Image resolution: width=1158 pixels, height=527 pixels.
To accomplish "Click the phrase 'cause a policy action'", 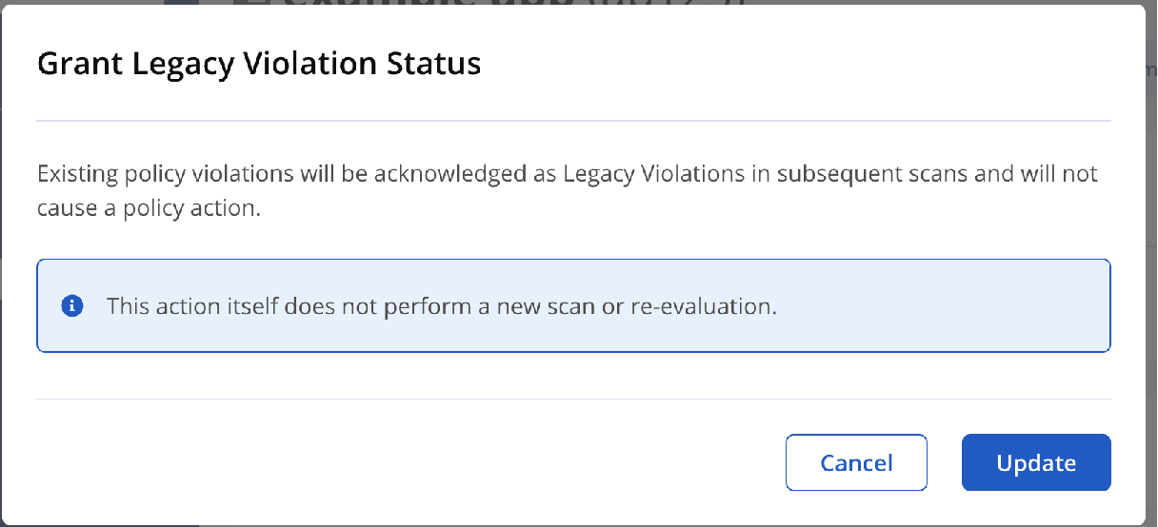I will pos(147,208).
